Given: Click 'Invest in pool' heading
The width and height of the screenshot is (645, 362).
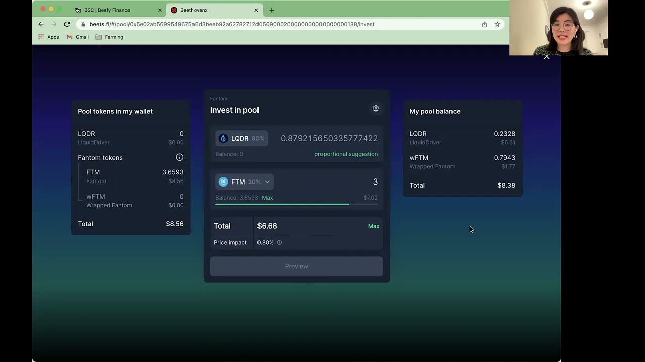Looking at the screenshot, I should (x=234, y=110).
